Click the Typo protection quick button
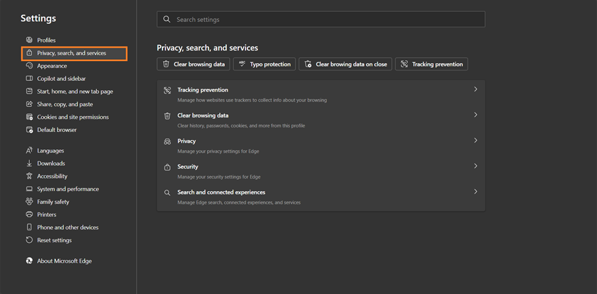 pyautogui.click(x=265, y=64)
